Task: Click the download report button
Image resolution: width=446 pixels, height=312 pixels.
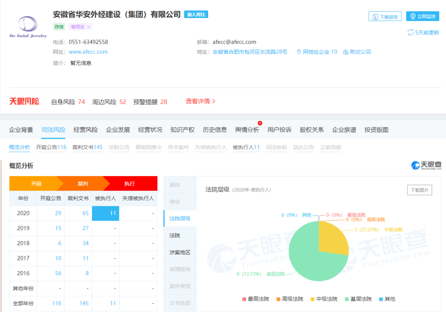Action: [x=385, y=17]
